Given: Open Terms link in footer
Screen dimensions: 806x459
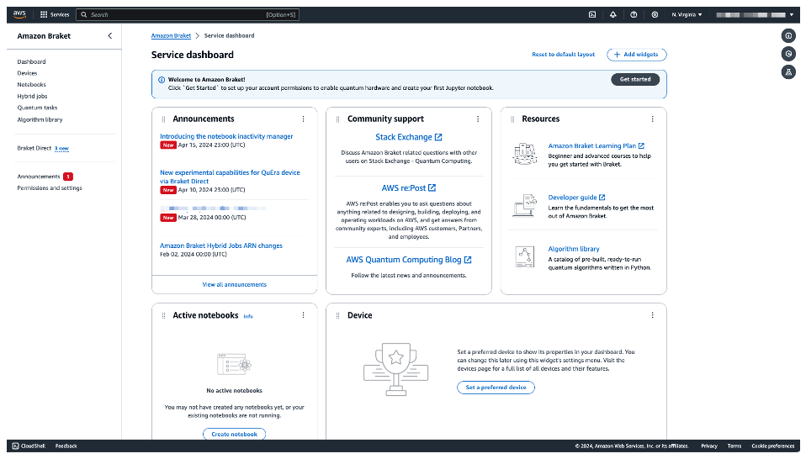Looking at the screenshot, I should pos(734,446).
